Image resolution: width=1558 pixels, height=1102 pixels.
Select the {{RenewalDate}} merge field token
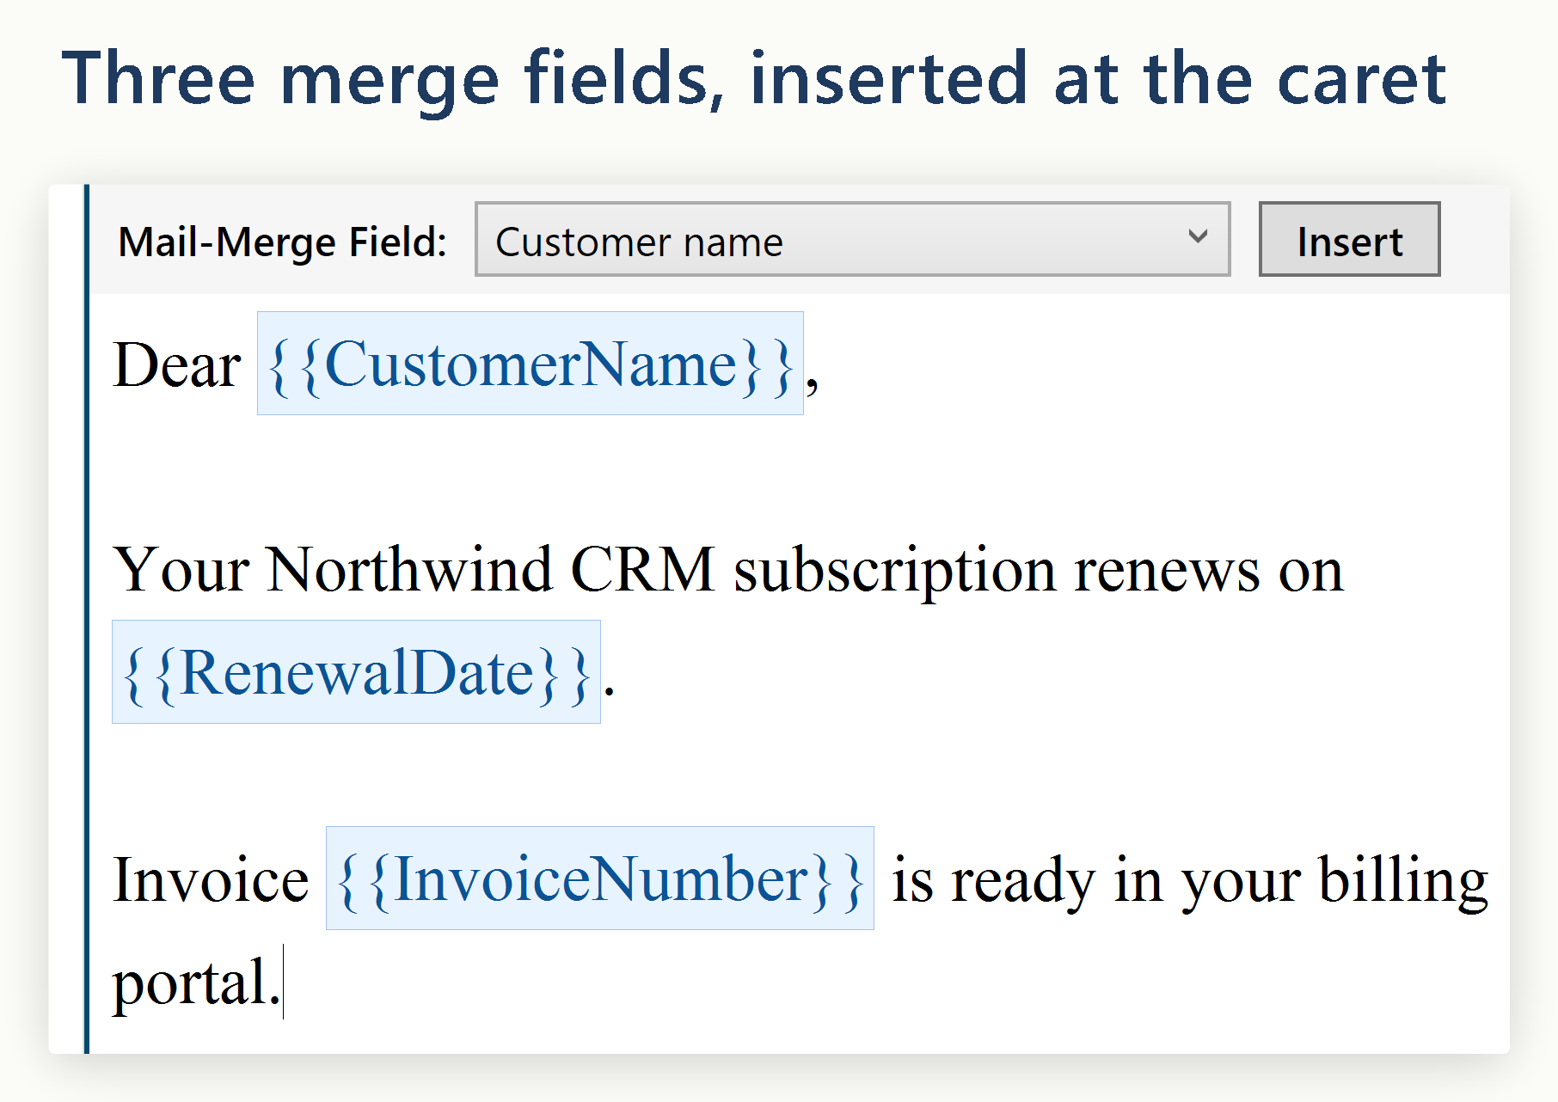pyautogui.click(x=356, y=672)
